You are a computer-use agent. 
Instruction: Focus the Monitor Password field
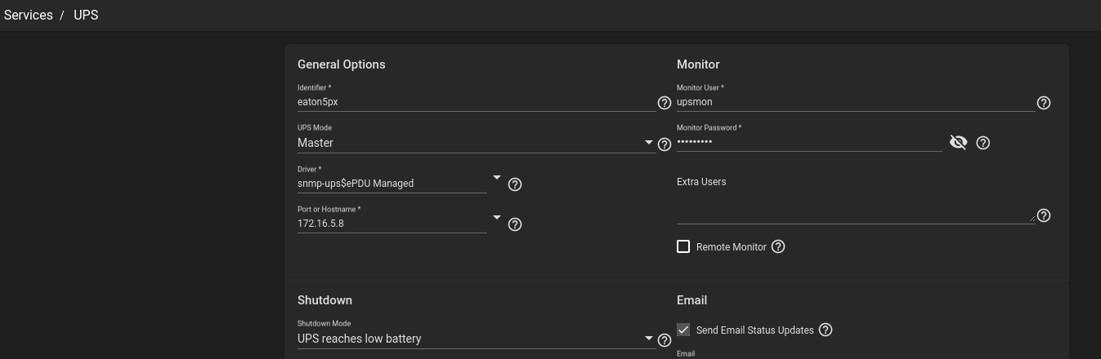click(x=809, y=142)
